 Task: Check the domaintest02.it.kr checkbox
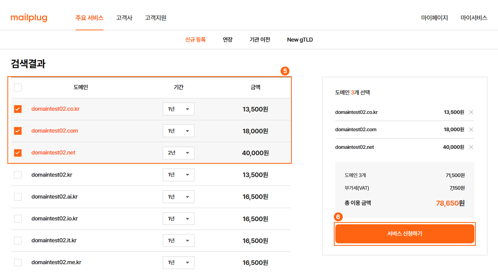[x=18, y=241]
